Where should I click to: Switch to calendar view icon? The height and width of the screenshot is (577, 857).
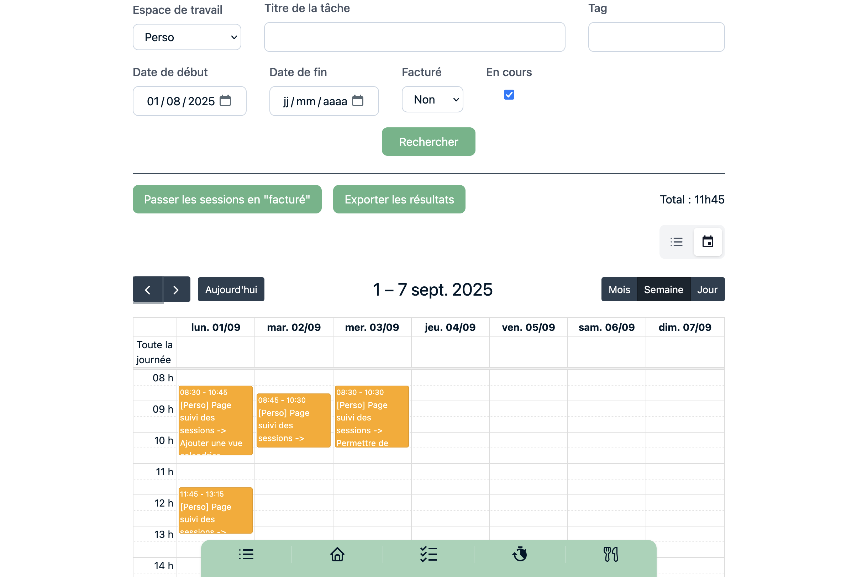click(707, 242)
